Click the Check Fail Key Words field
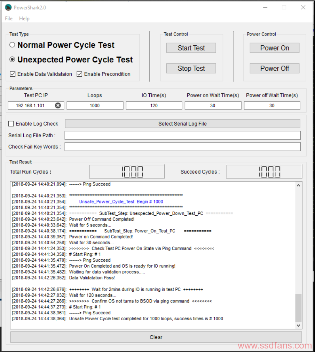Screen dimensions: 315x352 (x=182, y=147)
